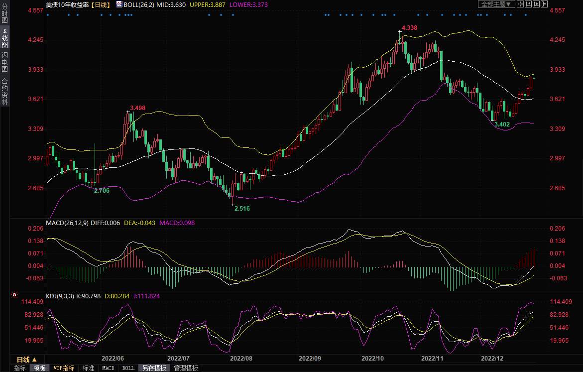
Task: Select the 标准 template option
Action: (88, 369)
